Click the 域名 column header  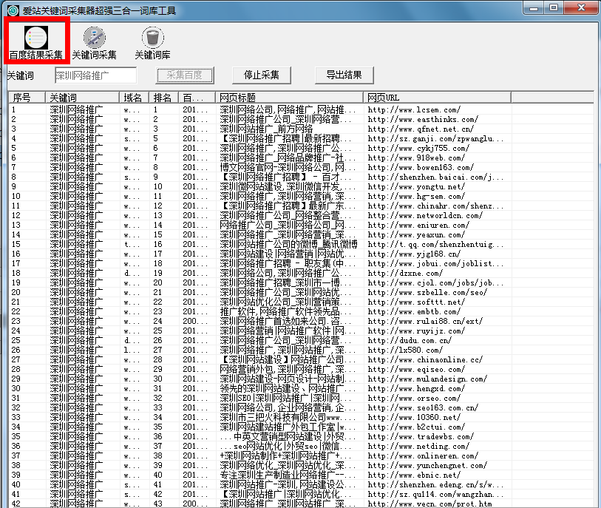click(134, 98)
